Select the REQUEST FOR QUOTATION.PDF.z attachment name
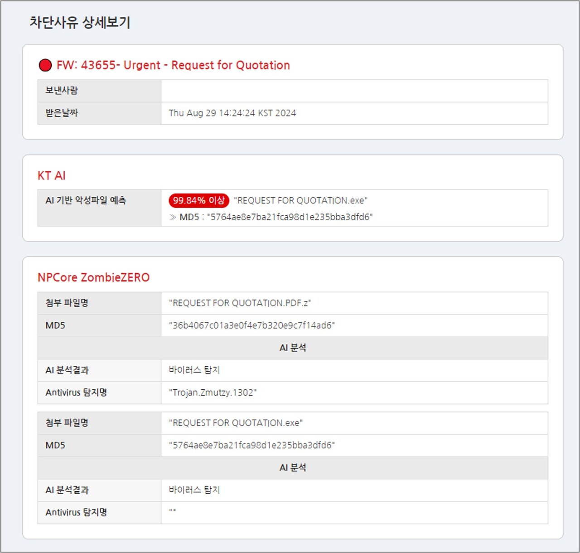Image resolution: width=580 pixels, height=553 pixels. coord(240,303)
